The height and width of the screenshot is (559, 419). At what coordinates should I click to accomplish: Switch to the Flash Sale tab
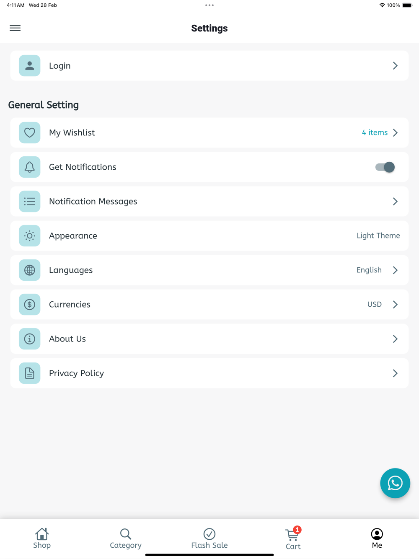[x=209, y=538]
